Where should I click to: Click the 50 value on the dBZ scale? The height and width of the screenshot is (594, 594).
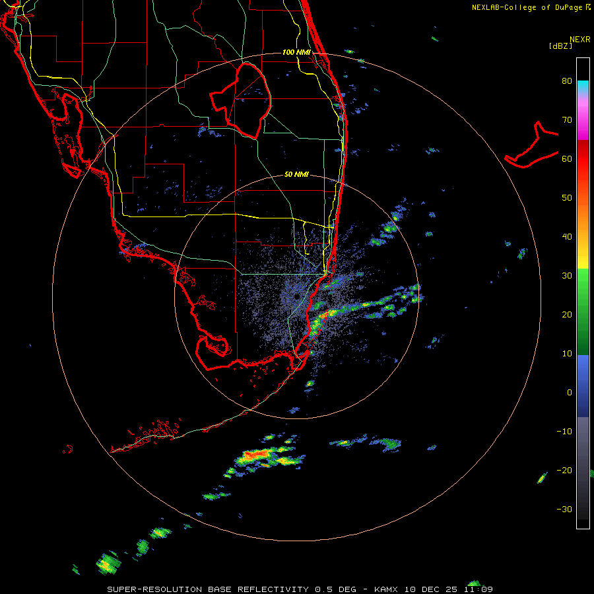tap(567, 198)
